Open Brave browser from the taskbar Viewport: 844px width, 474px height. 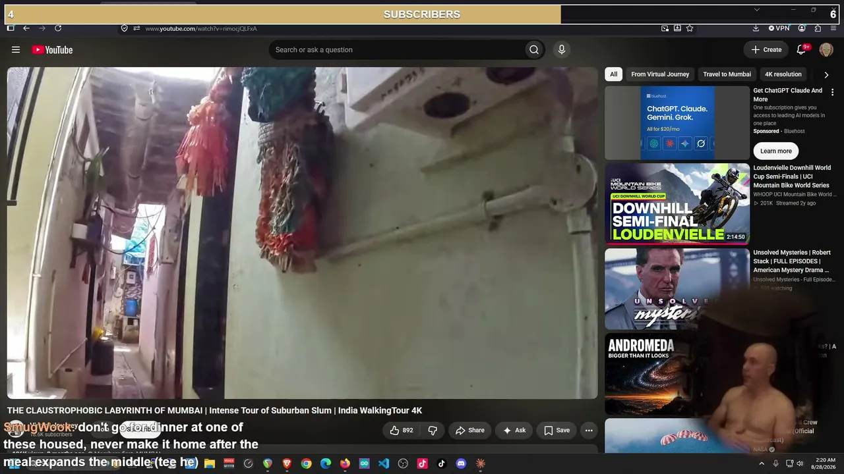coord(287,463)
